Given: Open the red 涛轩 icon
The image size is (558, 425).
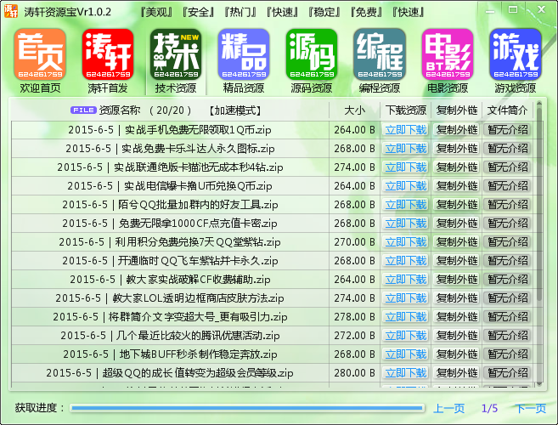Looking at the screenshot, I should click(108, 54).
